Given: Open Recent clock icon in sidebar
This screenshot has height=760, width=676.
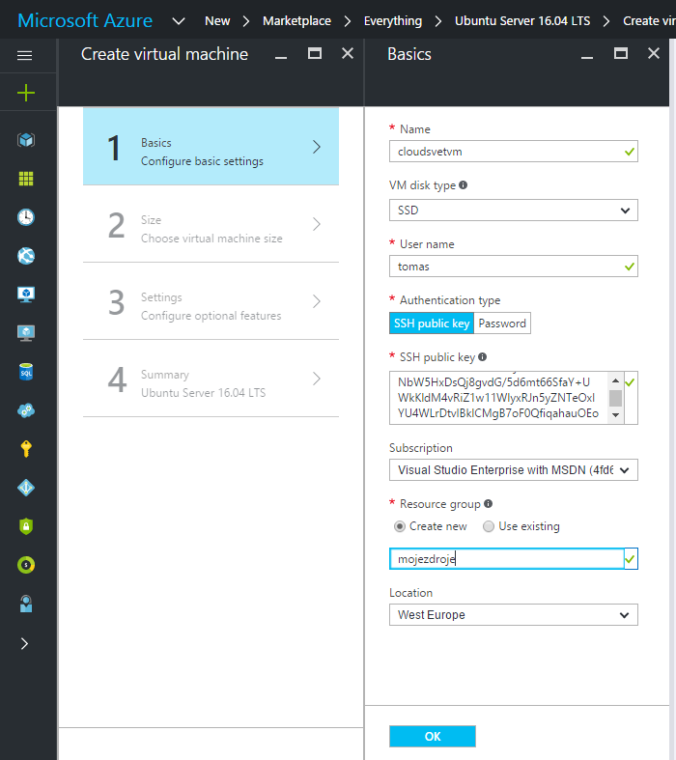Looking at the screenshot, I should pos(26,217).
